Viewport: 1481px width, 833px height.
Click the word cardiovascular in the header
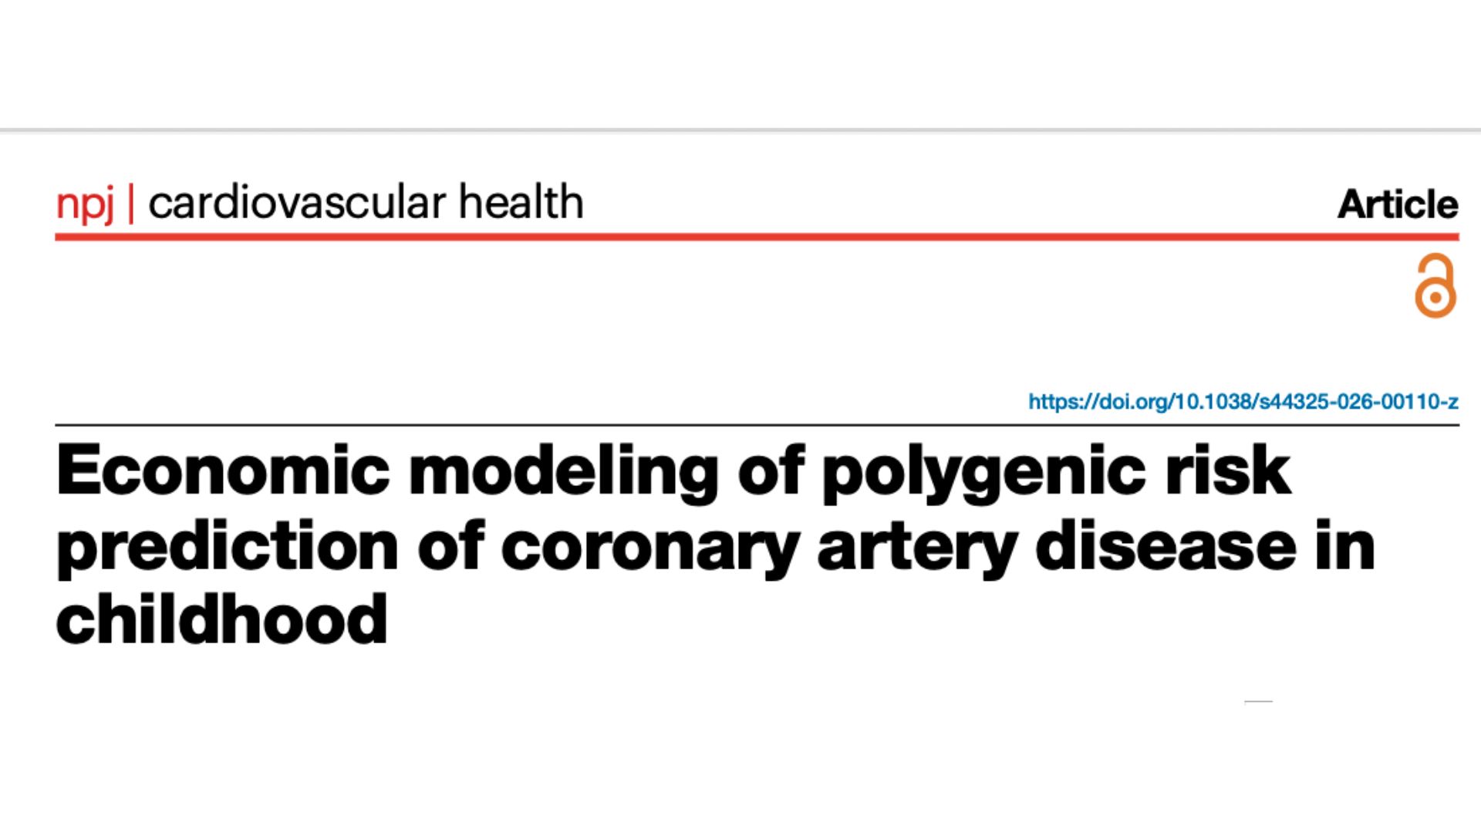tap(297, 202)
